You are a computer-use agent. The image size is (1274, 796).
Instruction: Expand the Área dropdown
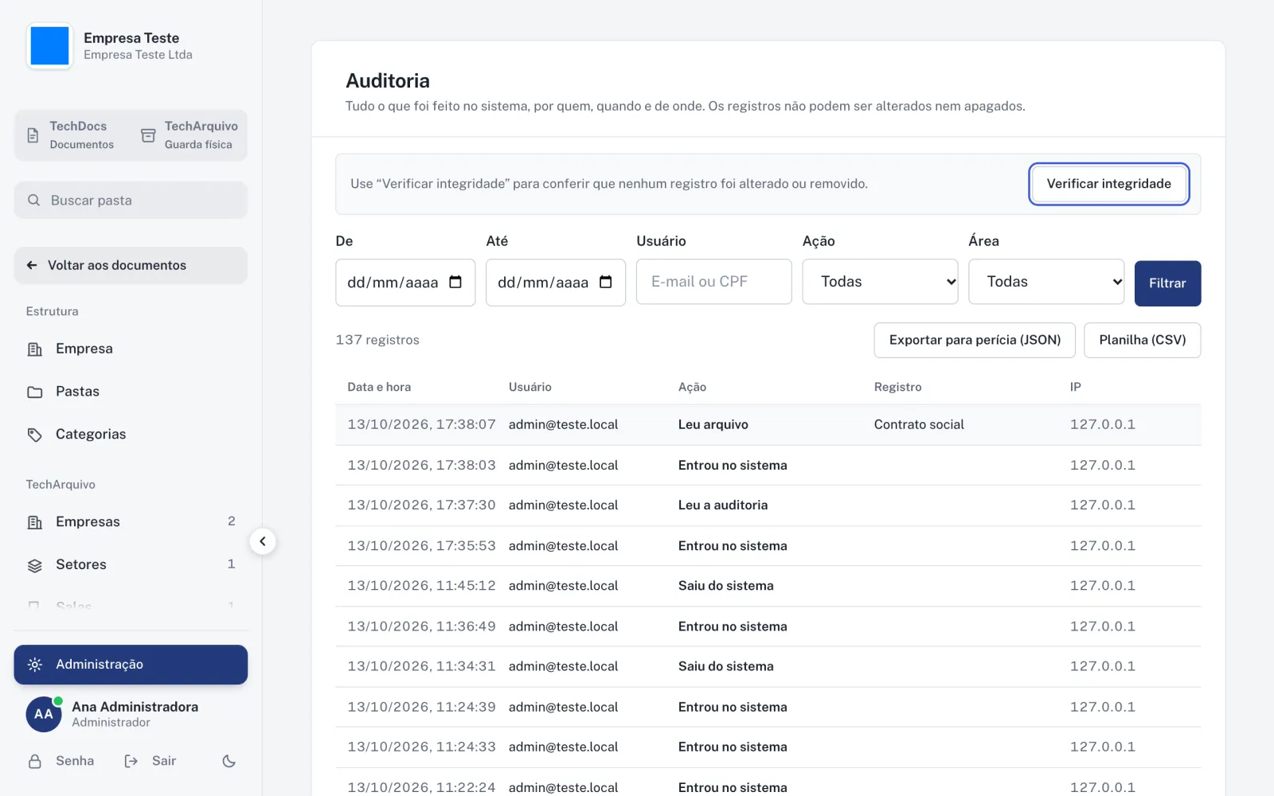1046,282
